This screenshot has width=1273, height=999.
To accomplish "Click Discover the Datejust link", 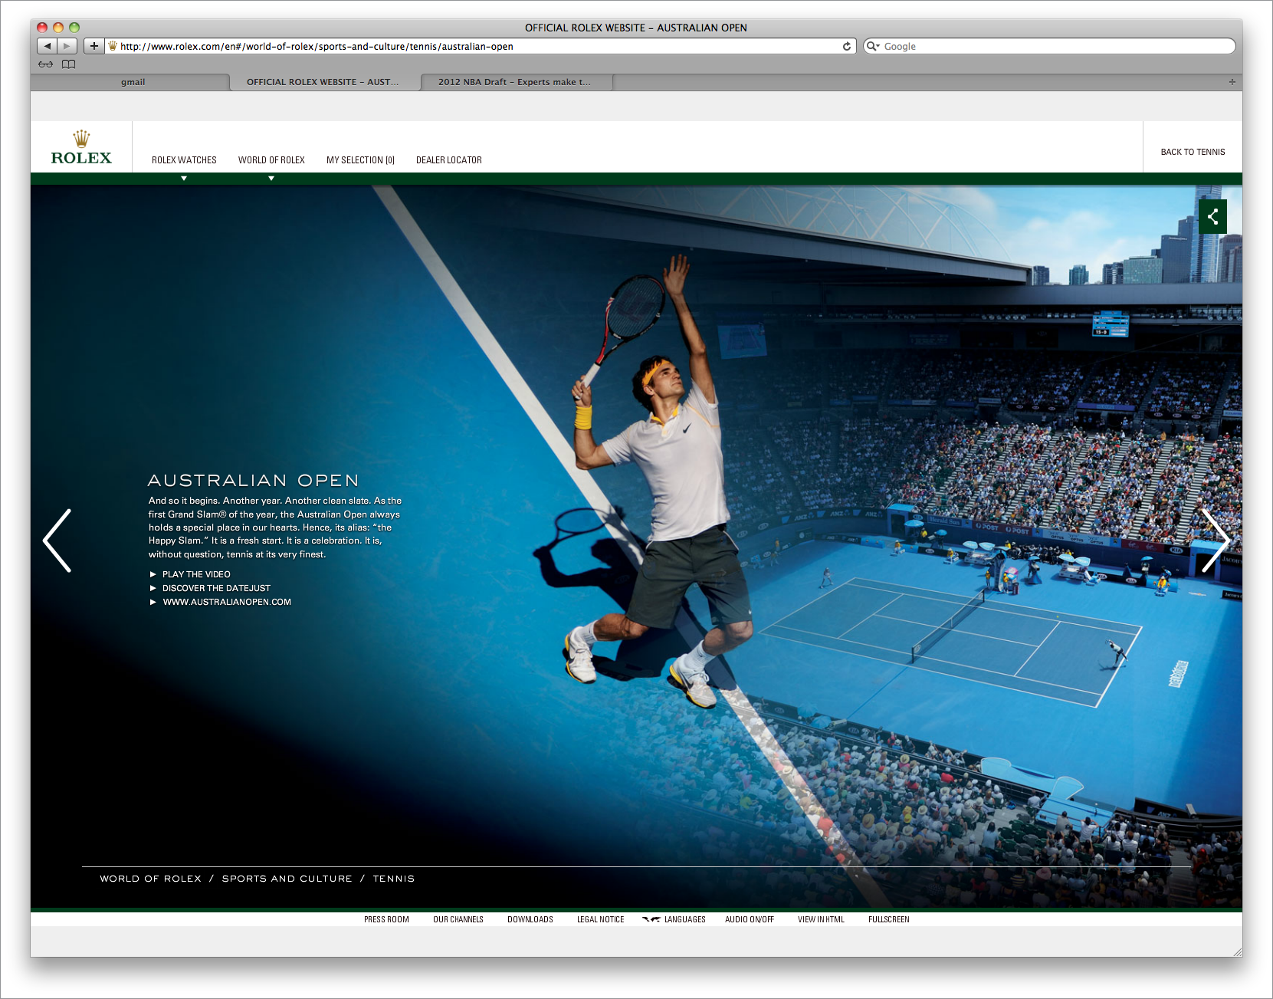I will pos(216,588).
